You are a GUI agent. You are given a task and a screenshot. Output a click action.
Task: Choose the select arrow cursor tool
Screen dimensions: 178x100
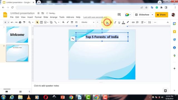37,22
